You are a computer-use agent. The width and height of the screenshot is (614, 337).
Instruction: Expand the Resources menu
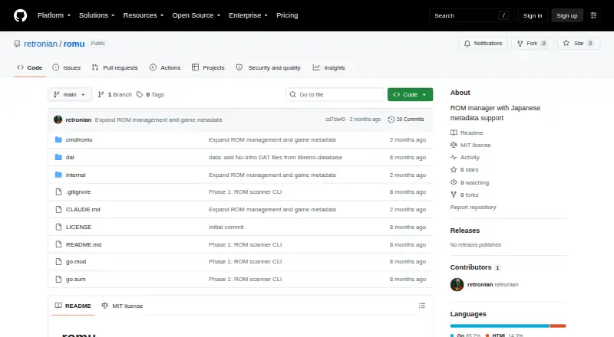pos(144,15)
